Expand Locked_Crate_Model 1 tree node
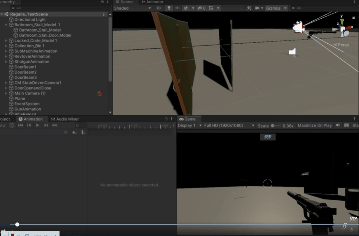This screenshot has height=236, width=359. pos(6,40)
